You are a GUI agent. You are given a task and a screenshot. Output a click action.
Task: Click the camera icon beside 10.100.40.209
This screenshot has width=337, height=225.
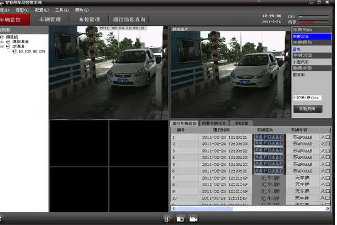[x=14, y=51]
